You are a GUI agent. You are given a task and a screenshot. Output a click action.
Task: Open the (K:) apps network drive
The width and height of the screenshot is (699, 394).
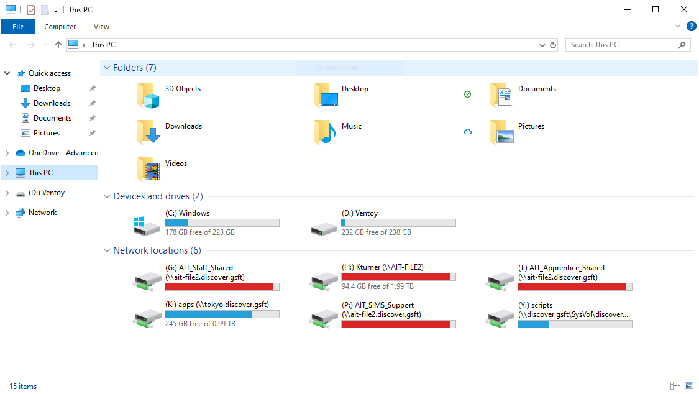click(x=147, y=318)
